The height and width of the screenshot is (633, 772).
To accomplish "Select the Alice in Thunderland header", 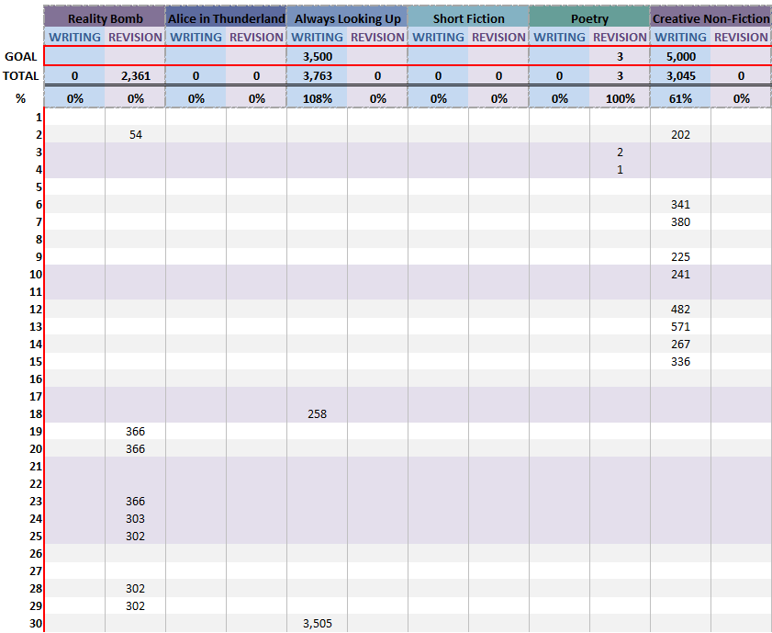I will click(225, 18).
